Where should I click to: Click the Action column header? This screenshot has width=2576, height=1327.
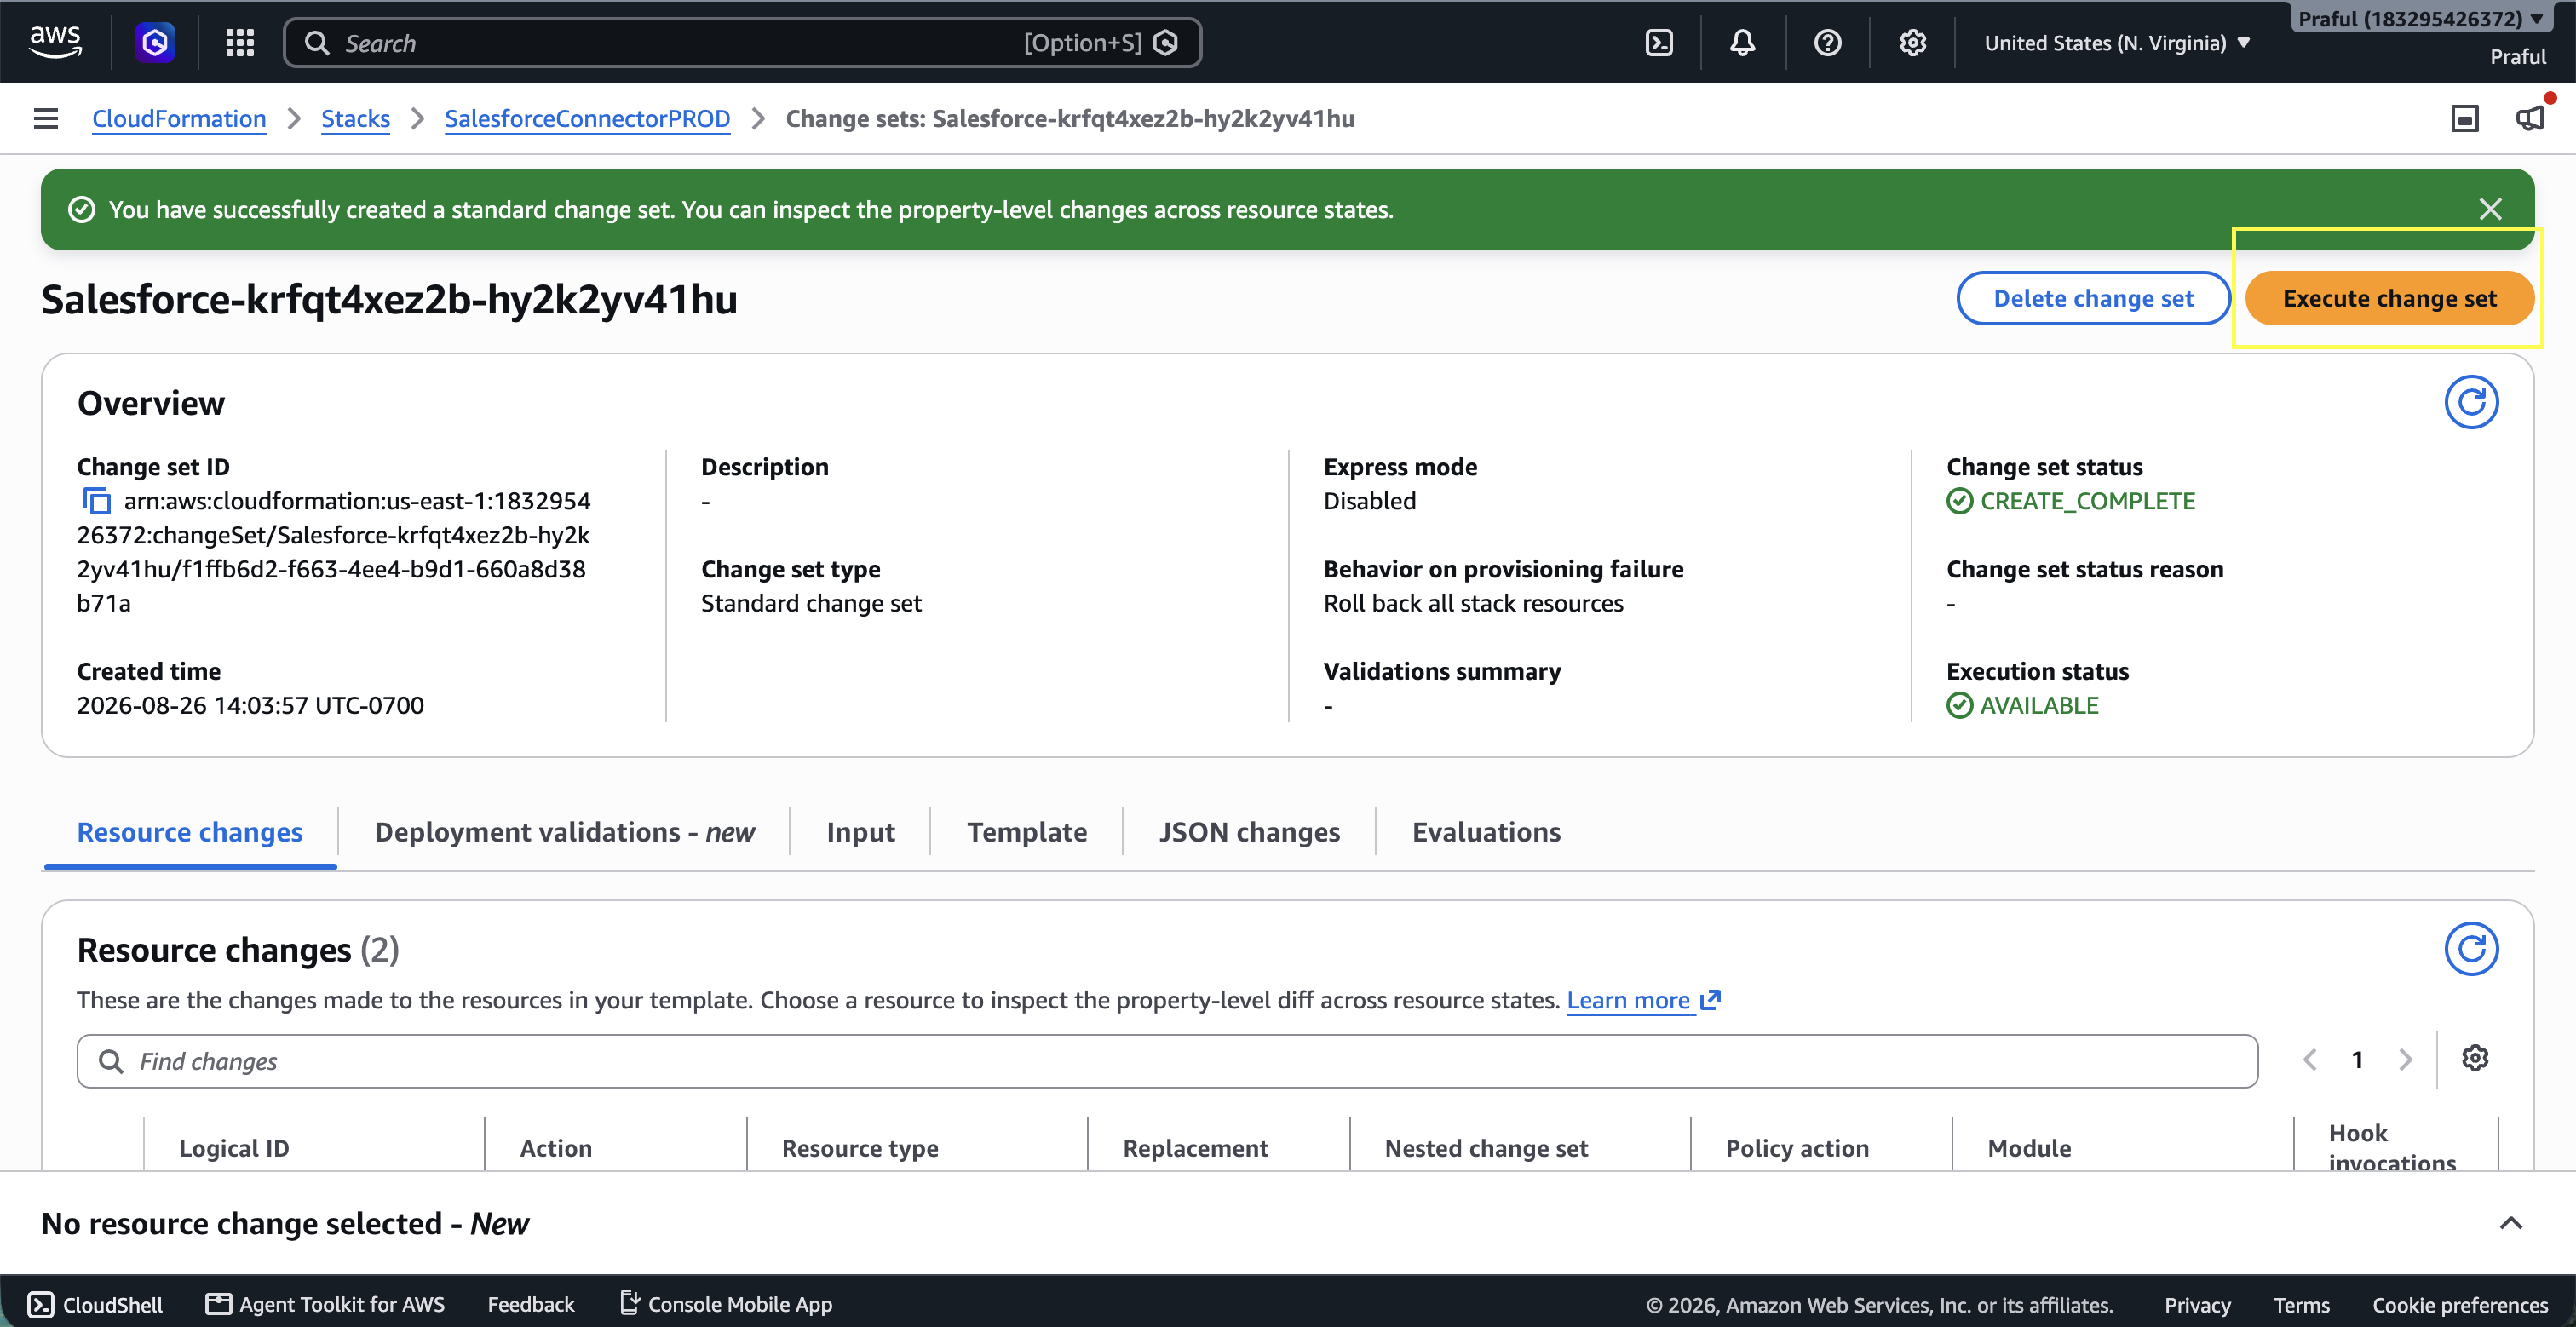pos(556,1148)
